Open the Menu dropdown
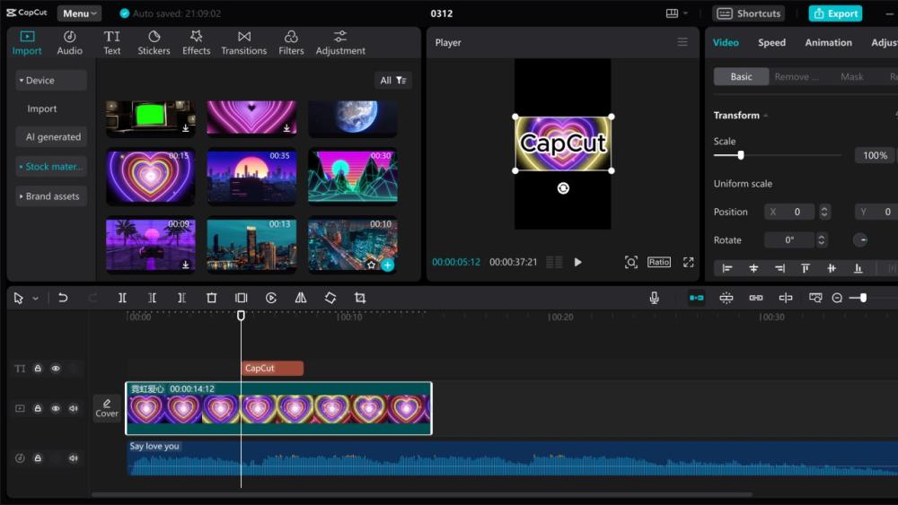This screenshot has height=505, width=898. (x=79, y=13)
